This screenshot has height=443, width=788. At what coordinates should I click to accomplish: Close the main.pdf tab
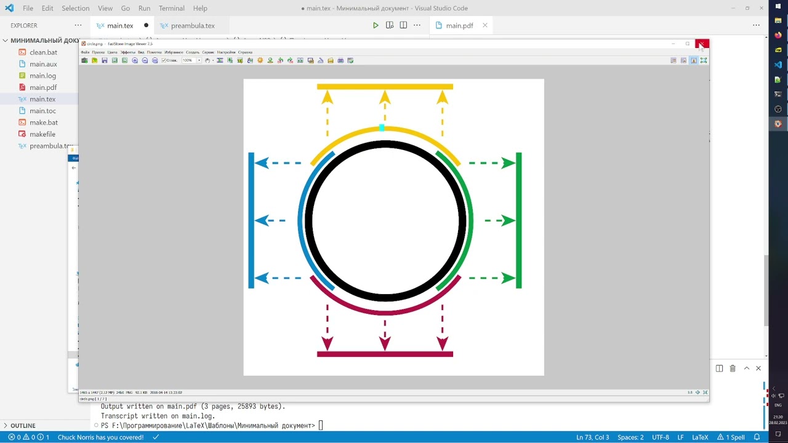484,25
